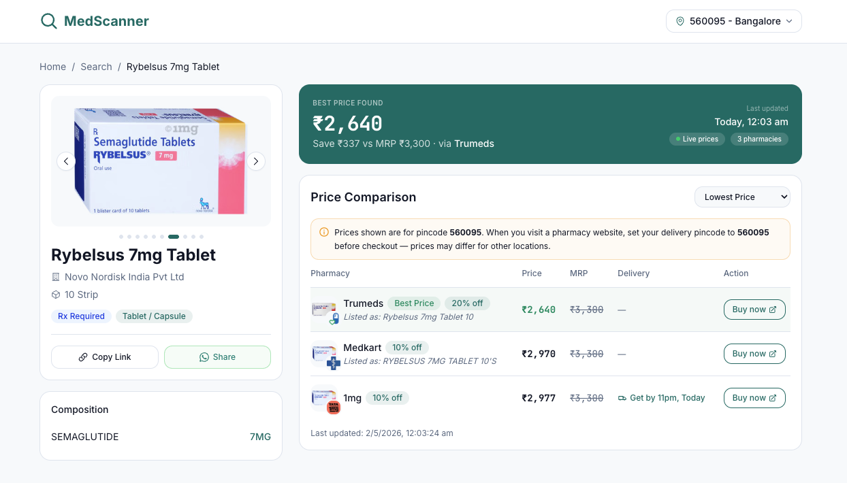Viewport: 847px width, 483px height.
Task: Share the product via WhatsApp button
Action: tap(217, 357)
